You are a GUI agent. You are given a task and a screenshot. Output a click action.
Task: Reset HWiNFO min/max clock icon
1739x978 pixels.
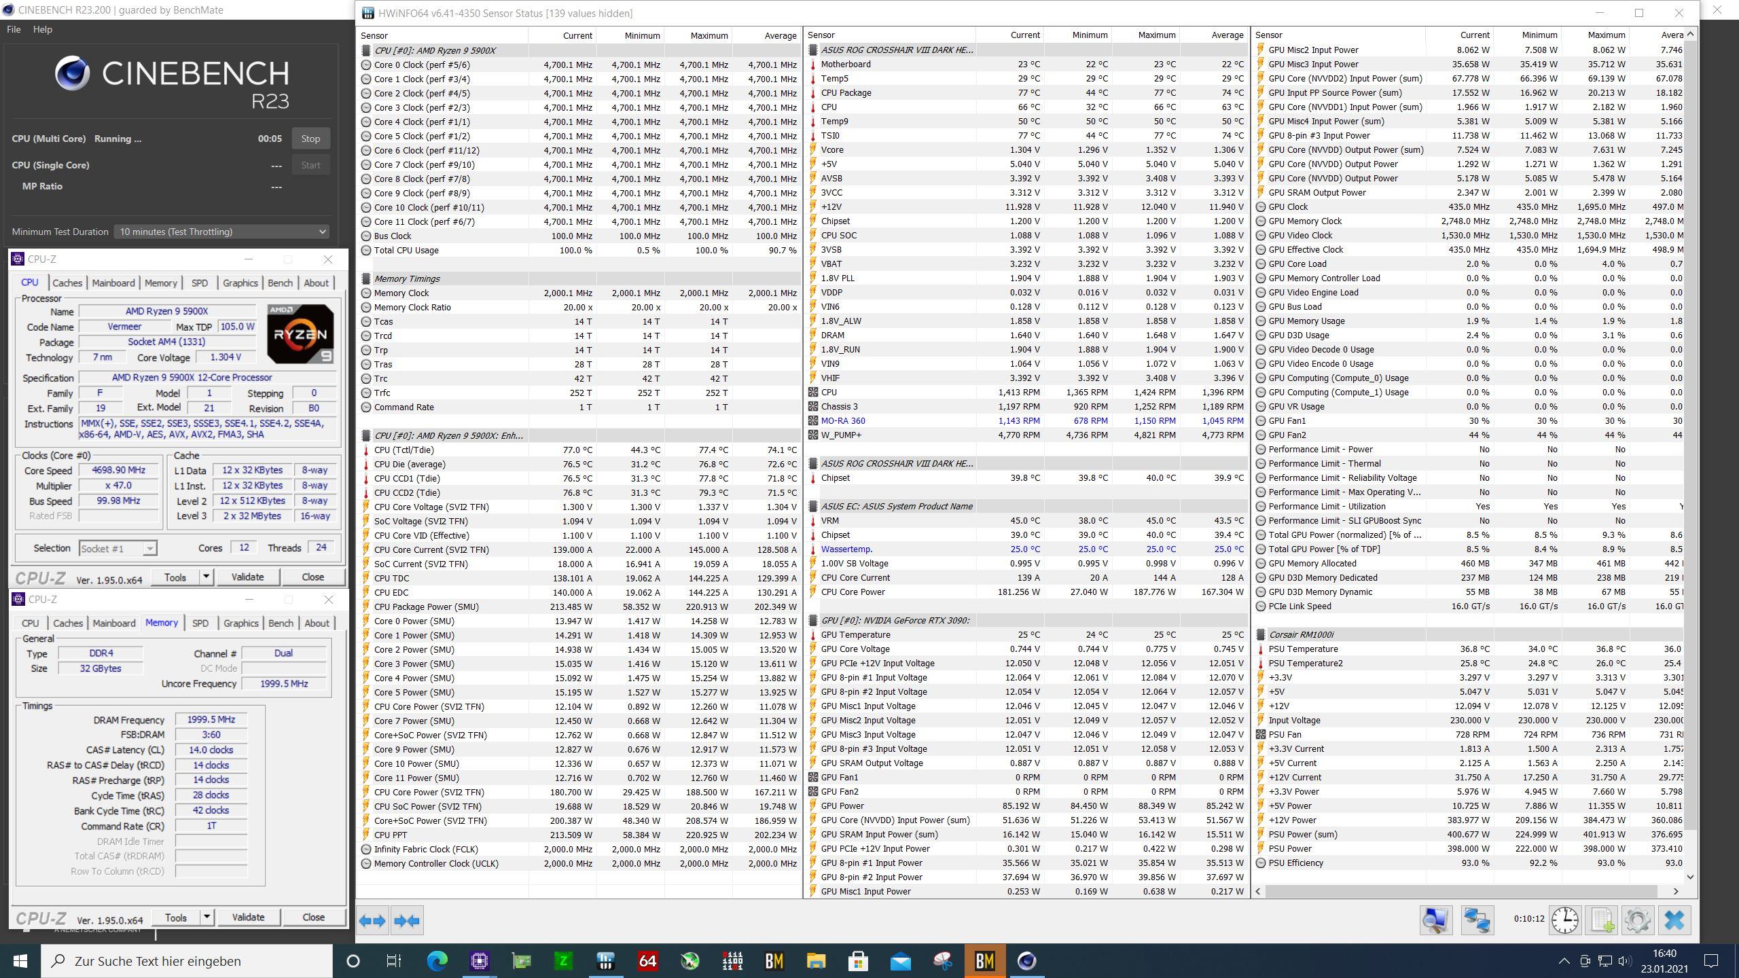tap(1565, 921)
